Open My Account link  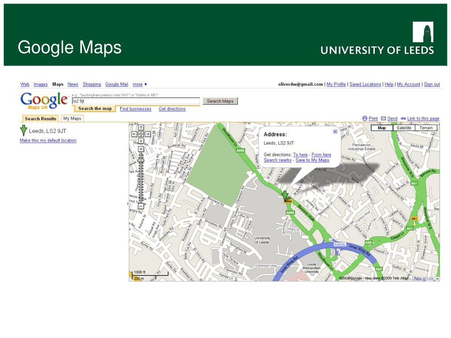(x=408, y=84)
